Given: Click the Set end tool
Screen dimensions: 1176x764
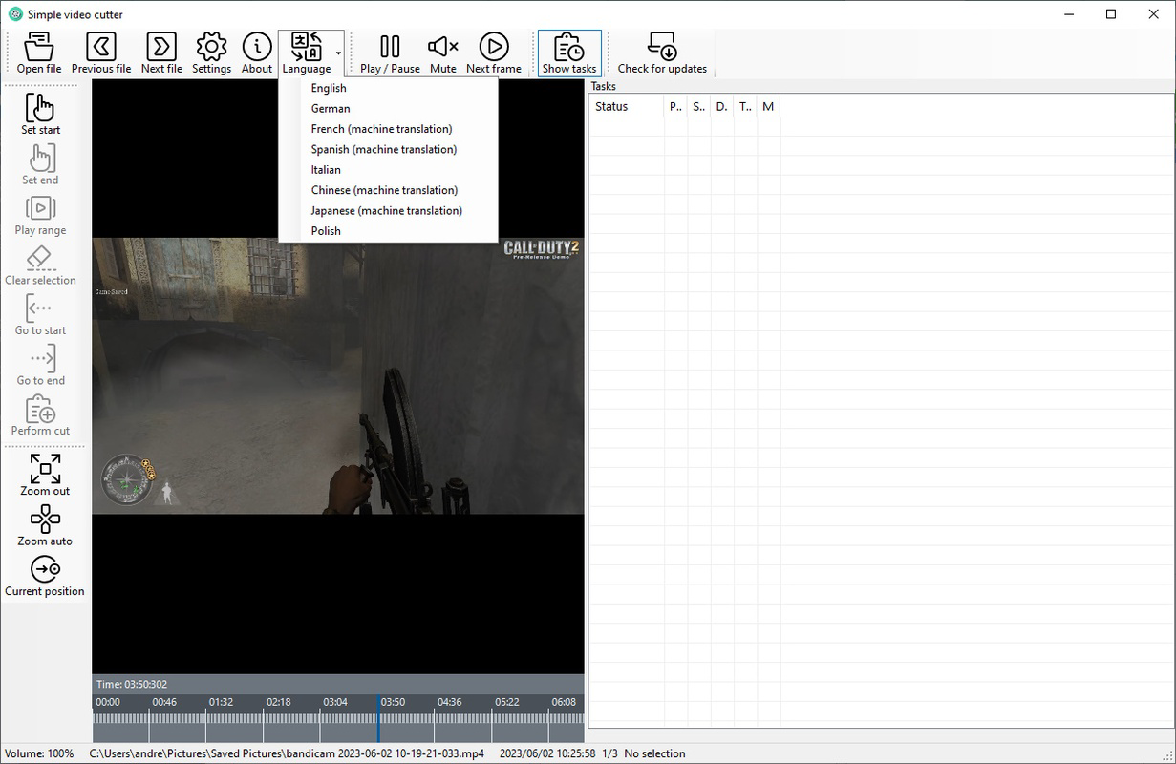Looking at the screenshot, I should point(41,163).
